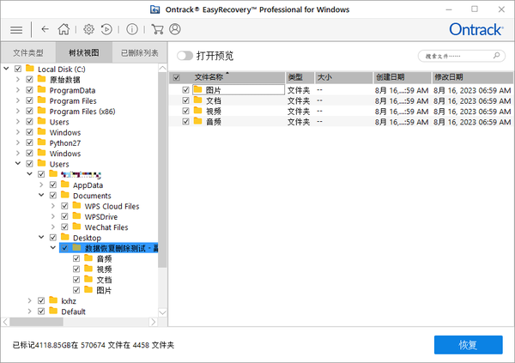Open settings gear icon
The width and height of the screenshot is (515, 363).
(88, 29)
